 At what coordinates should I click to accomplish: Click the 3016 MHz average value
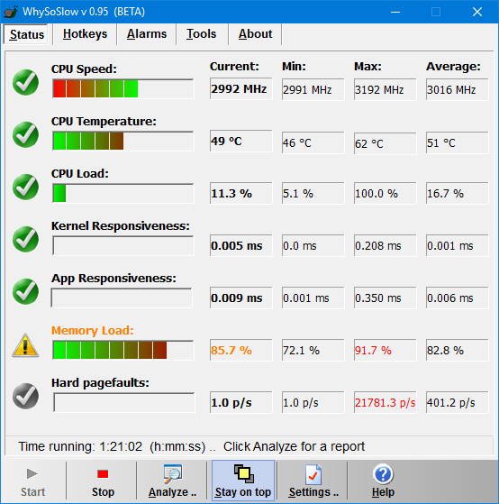point(458,89)
